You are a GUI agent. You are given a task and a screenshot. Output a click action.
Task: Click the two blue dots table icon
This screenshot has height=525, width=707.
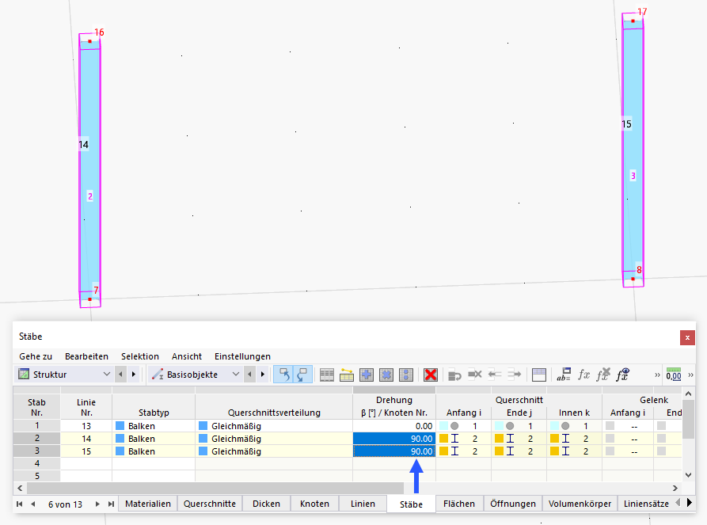click(x=406, y=375)
